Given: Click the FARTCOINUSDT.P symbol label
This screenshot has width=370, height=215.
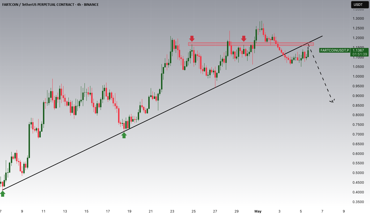Looking at the screenshot, I should tap(334, 50).
